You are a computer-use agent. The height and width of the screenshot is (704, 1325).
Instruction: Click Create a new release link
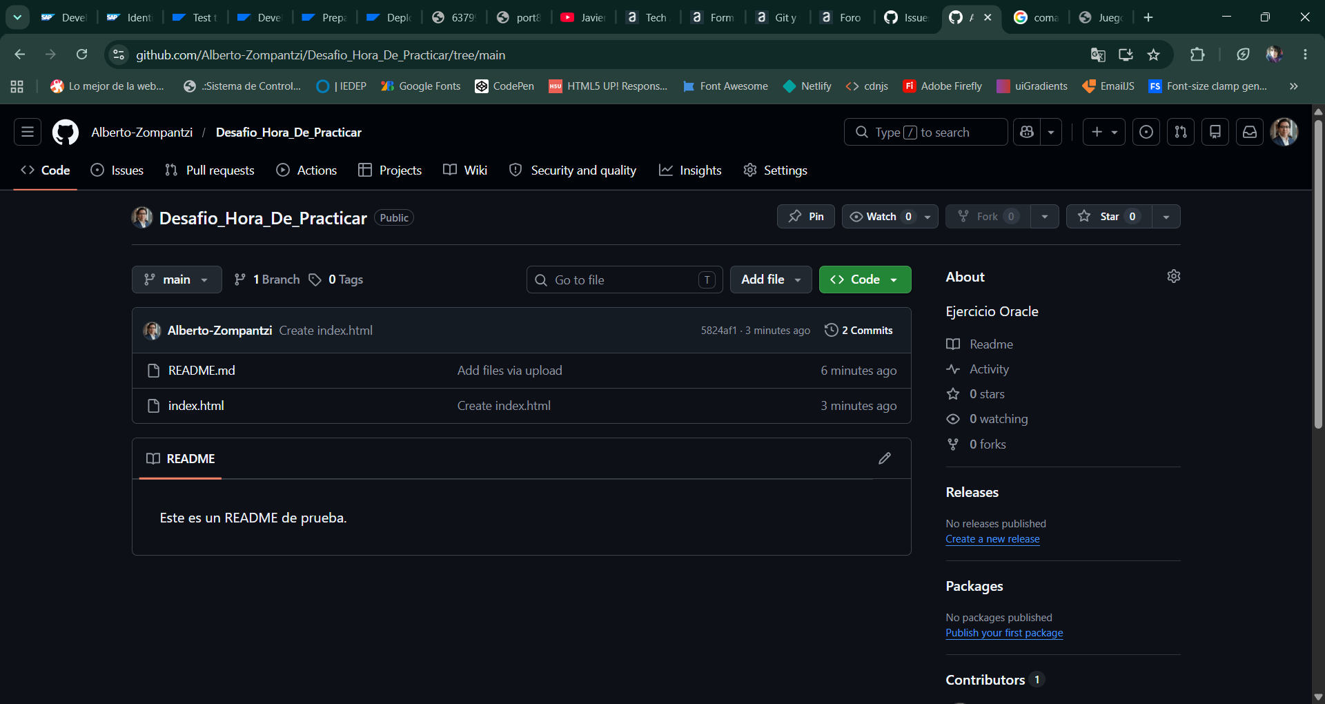click(x=992, y=539)
